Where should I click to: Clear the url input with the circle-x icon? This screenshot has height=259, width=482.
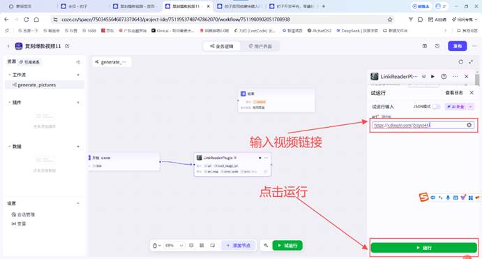[469, 125]
